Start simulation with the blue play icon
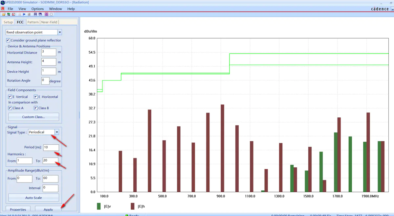The image size is (394, 216). click(x=24, y=14)
